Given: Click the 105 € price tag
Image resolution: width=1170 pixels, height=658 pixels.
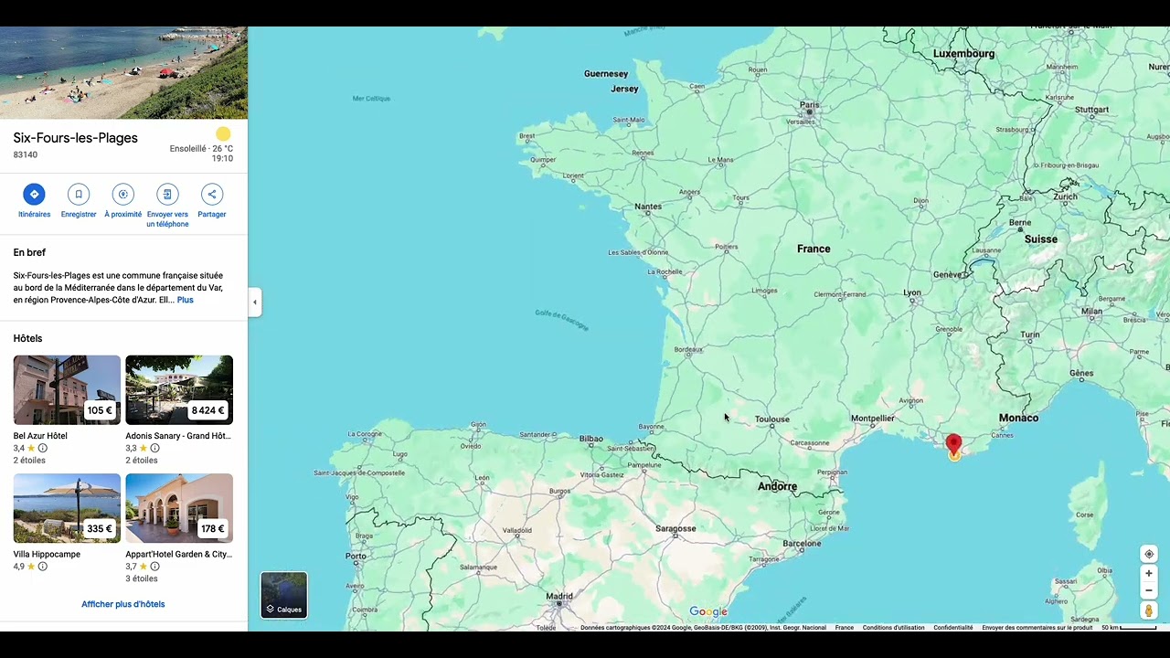Looking at the screenshot, I should (x=100, y=410).
